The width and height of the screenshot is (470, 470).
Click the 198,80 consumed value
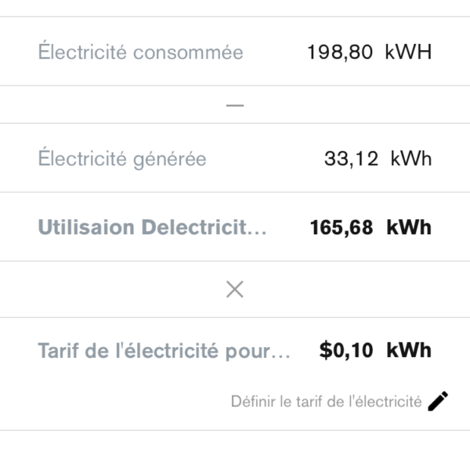pyautogui.click(x=340, y=52)
